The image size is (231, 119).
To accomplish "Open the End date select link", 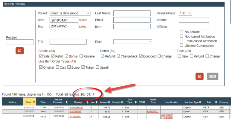I will pos(83,26).
